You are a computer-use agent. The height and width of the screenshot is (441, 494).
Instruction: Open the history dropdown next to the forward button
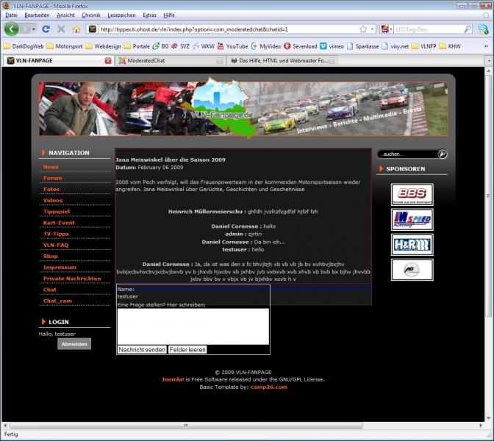point(32,29)
